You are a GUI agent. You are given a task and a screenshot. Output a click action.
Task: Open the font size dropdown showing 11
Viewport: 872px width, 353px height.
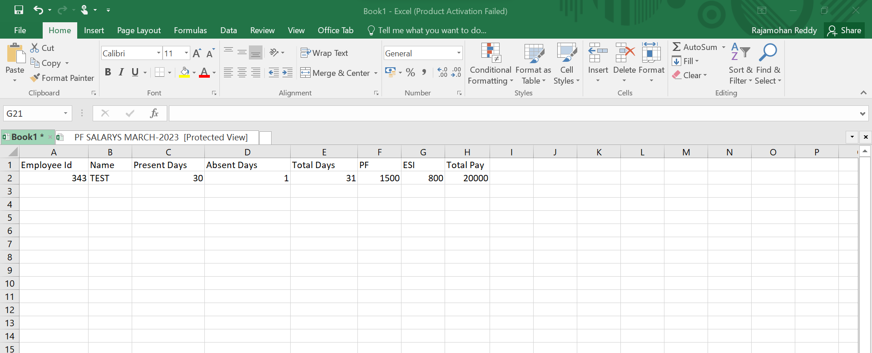click(x=186, y=53)
